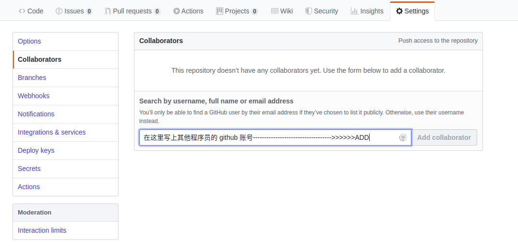
Task: Open the Issues tab
Action: click(x=74, y=11)
